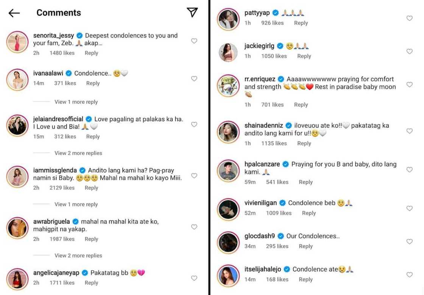Open vivieniligan's profile username

[x=260, y=203]
